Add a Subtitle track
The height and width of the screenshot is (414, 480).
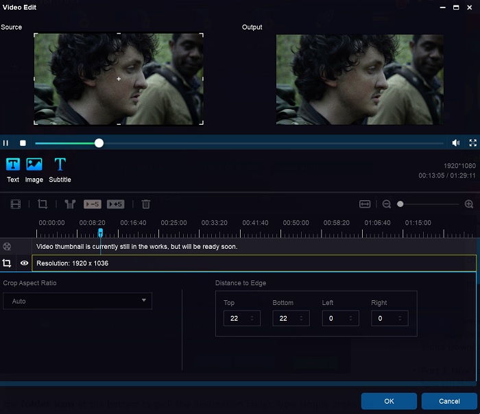(60, 171)
